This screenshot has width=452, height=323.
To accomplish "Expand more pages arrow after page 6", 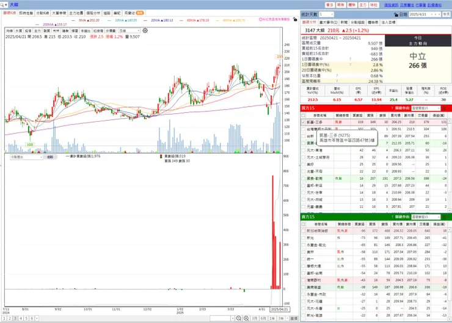I will pyautogui.click(x=37, y=318).
